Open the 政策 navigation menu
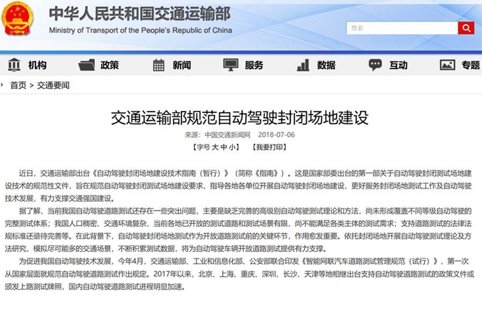This screenshot has height=321, width=482. tap(110, 65)
